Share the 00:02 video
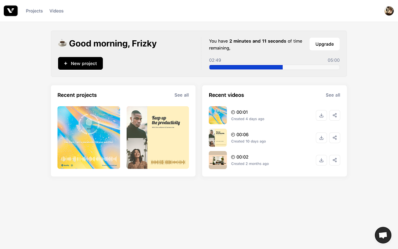Screen dimensions: 398x249 pyautogui.click(x=335, y=160)
